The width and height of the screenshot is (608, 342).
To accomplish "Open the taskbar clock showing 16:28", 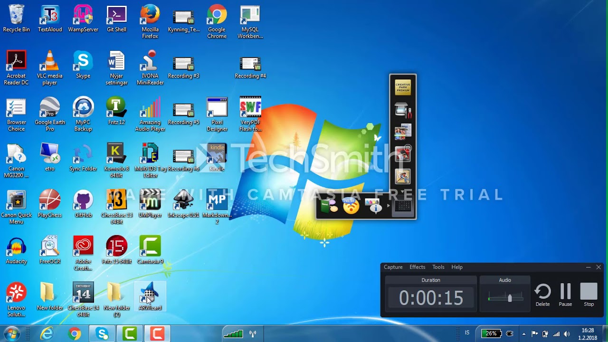I will click(588, 334).
